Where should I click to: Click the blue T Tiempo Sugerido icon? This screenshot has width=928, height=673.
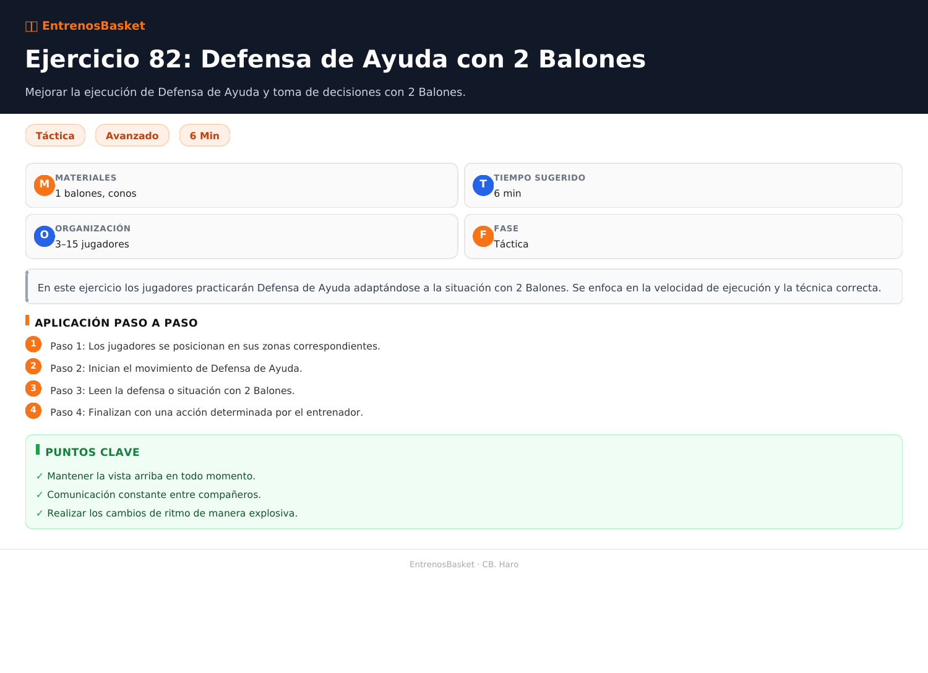click(x=483, y=186)
